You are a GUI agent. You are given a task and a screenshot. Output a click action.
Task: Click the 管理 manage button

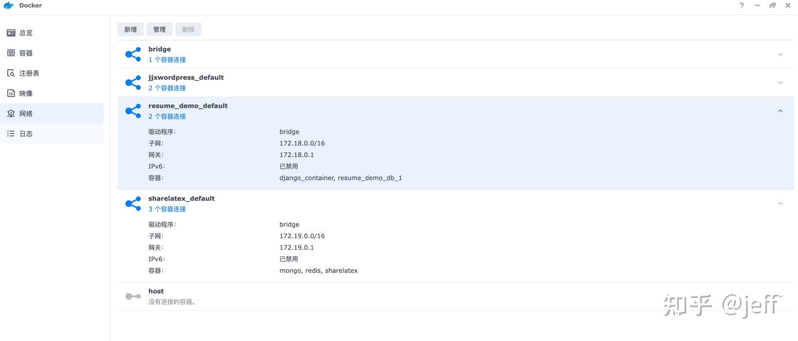click(x=159, y=29)
